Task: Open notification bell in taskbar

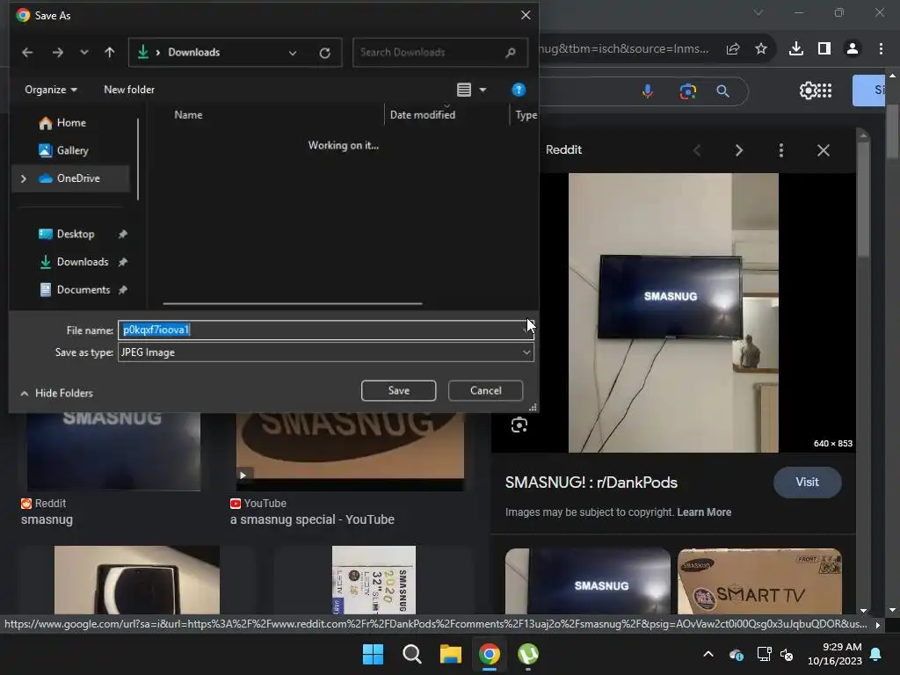Action: pyautogui.click(x=876, y=654)
